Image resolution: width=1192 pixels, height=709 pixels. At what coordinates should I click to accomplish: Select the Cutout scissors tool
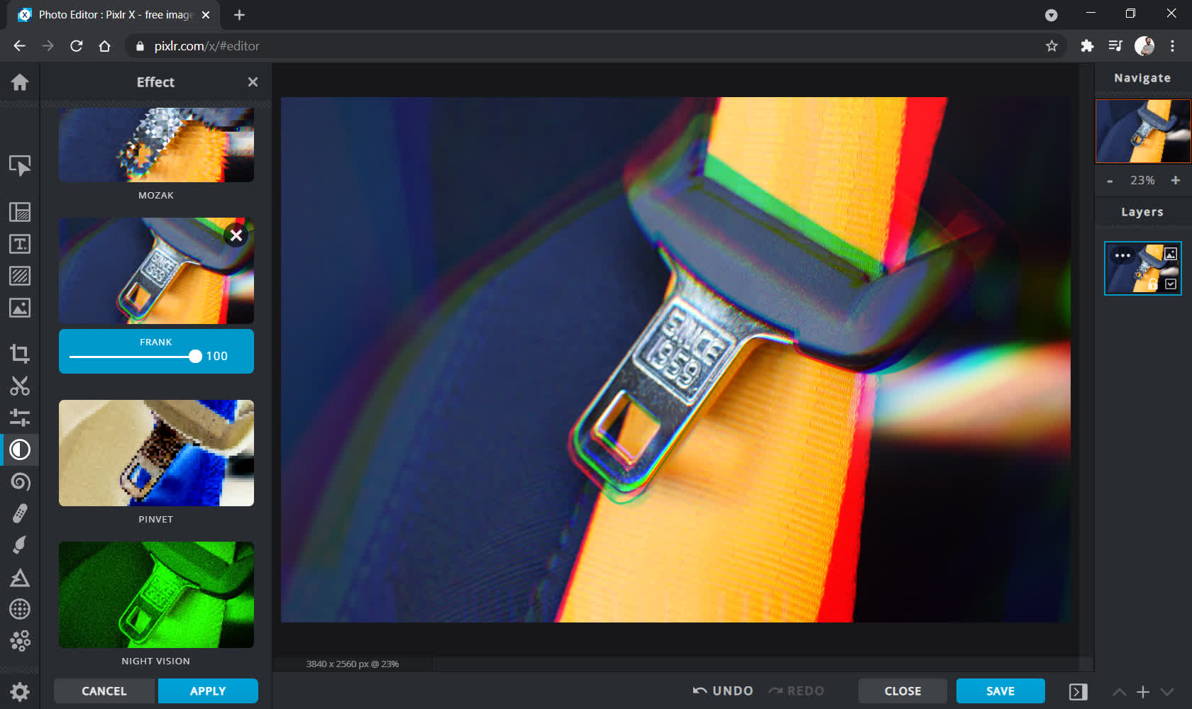pos(20,386)
